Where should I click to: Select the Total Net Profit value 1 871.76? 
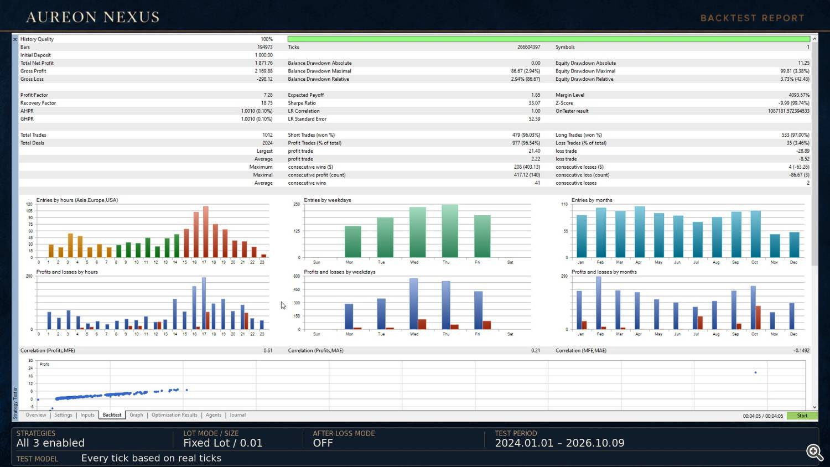pos(264,63)
